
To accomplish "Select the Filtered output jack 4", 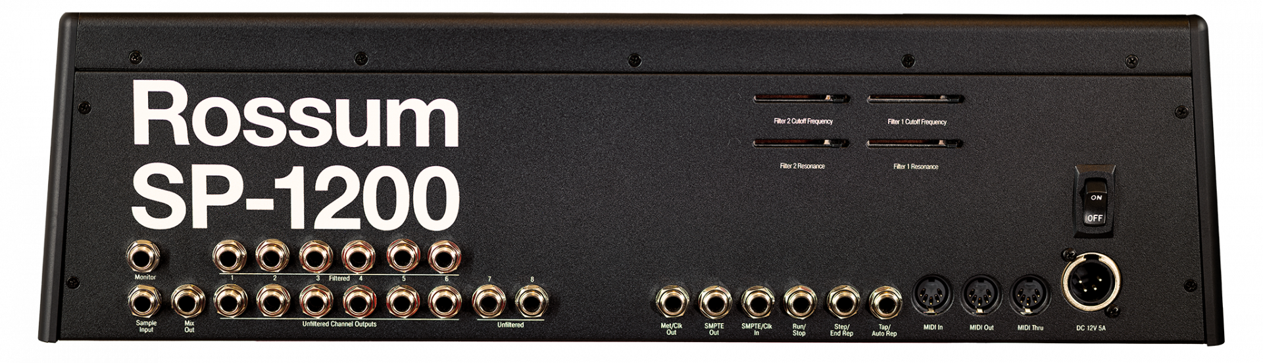I will (359, 256).
